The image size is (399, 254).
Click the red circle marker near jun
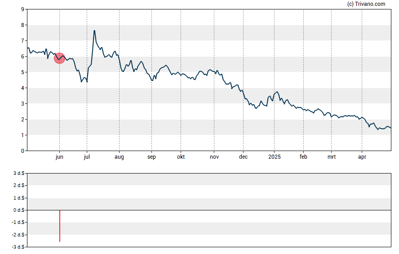60,58
